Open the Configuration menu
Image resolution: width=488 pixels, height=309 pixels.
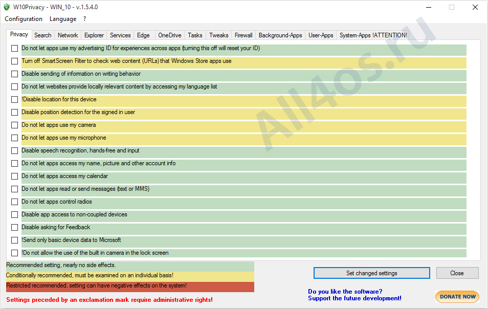pos(24,19)
